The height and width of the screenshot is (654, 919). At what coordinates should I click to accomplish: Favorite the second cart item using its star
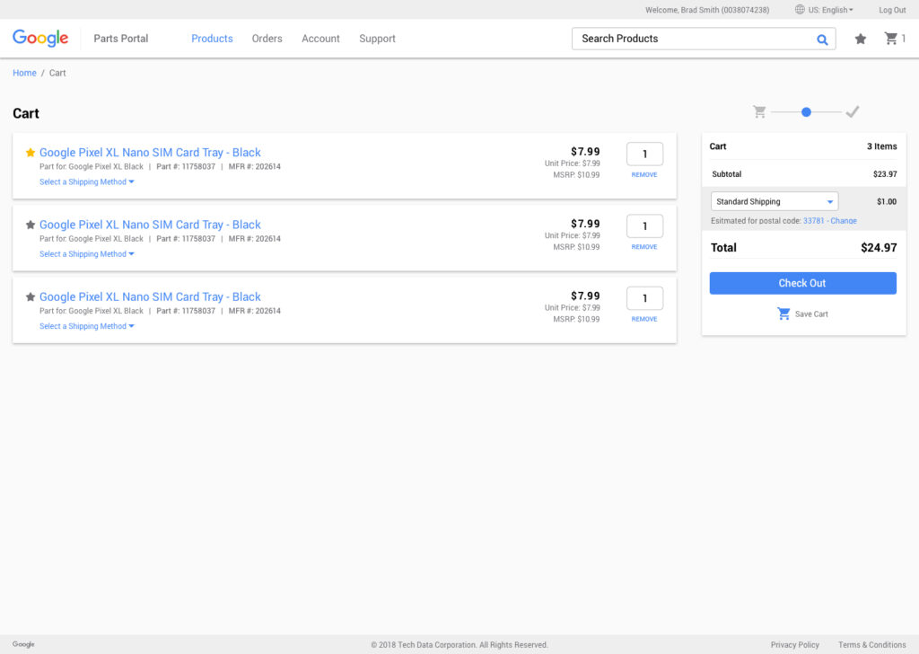tap(31, 225)
